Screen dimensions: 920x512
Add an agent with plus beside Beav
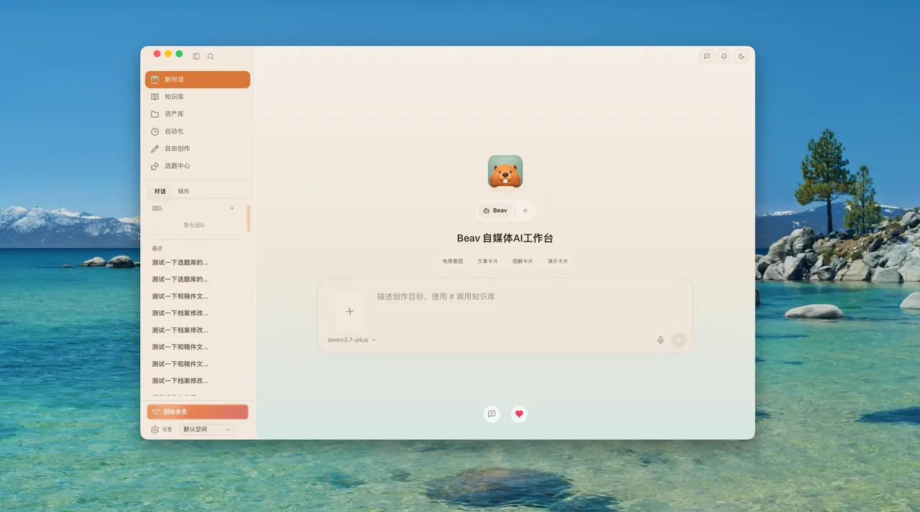(525, 210)
